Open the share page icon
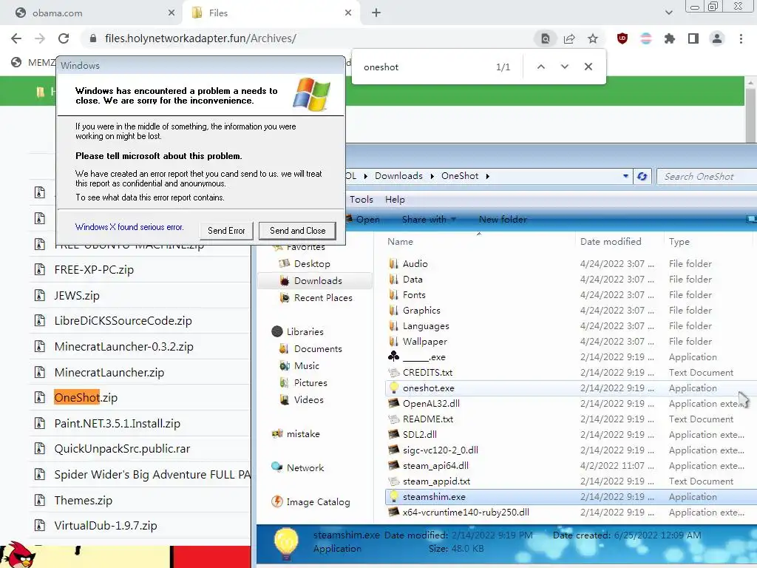 pos(569,38)
